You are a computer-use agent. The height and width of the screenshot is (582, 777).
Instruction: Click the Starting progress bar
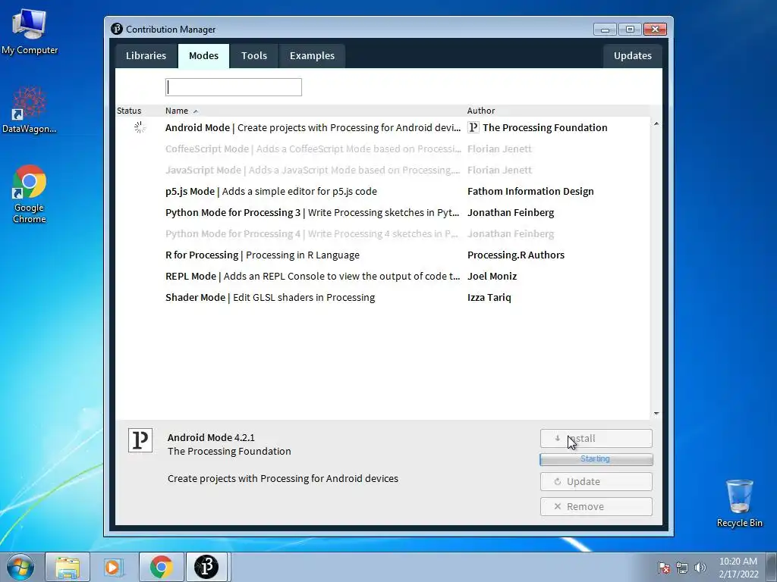coord(596,459)
